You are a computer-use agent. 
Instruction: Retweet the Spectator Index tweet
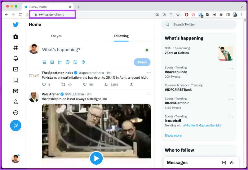coord(63,84)
